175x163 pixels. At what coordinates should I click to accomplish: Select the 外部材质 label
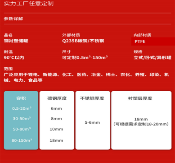point(71,35)
